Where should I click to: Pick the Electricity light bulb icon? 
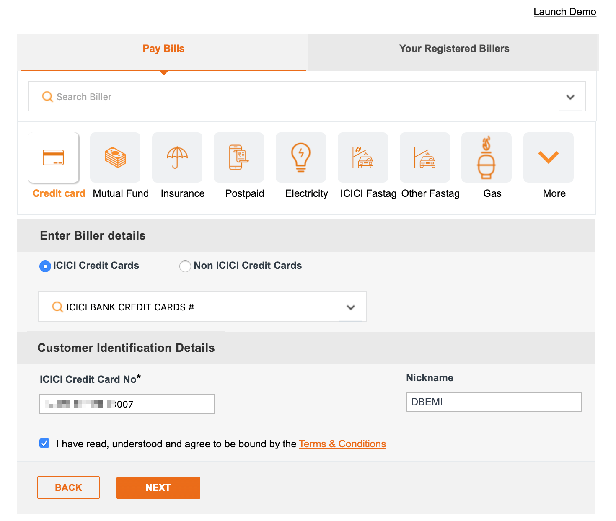pos(301,157)
